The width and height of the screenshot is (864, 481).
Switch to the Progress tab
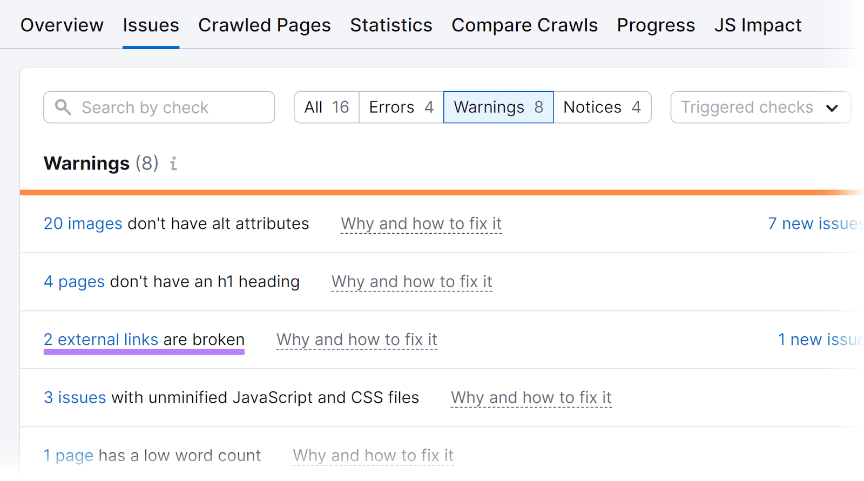click(x=655, y=25)
